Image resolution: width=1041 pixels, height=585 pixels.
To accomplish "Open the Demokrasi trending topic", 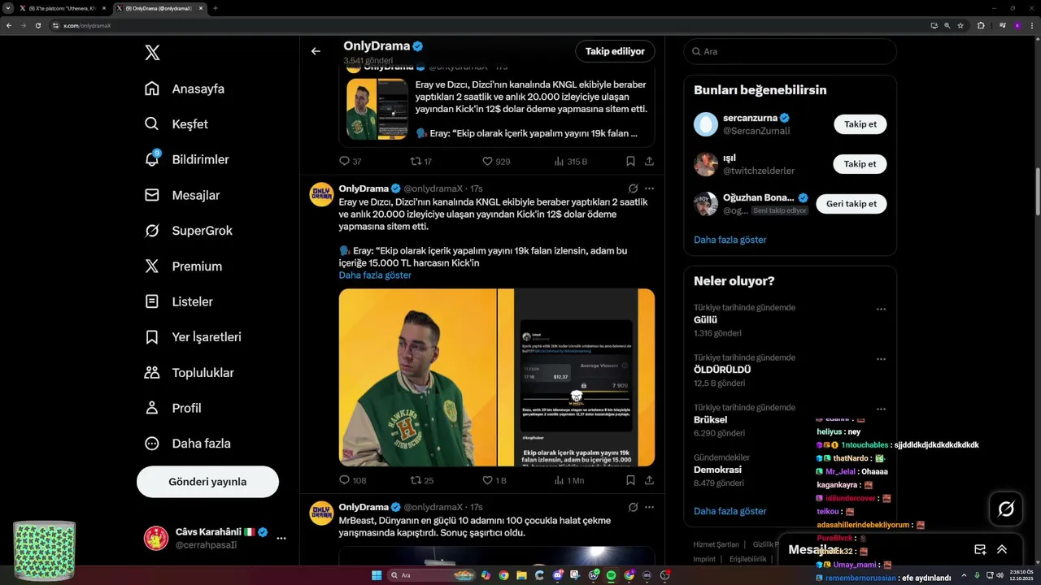I will (717, 470).
